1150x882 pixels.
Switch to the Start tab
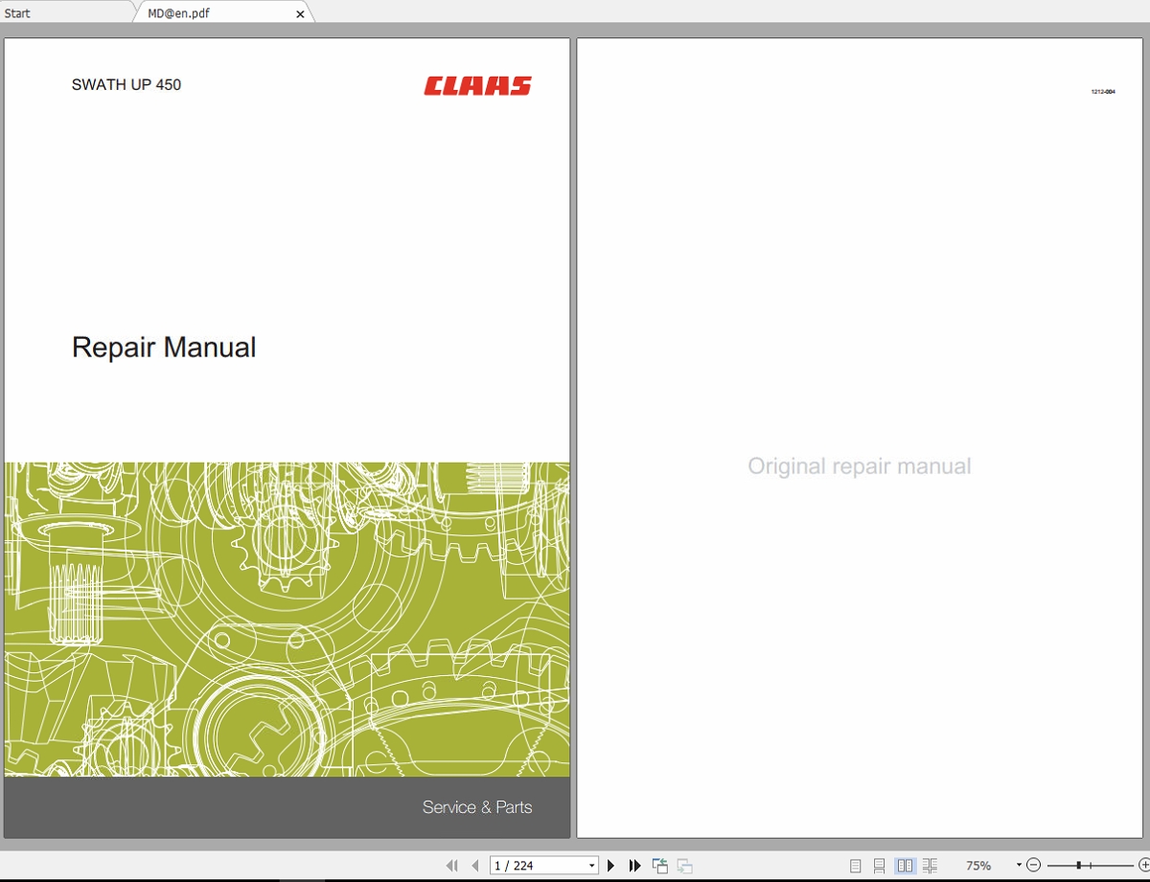tap(17, 12)
